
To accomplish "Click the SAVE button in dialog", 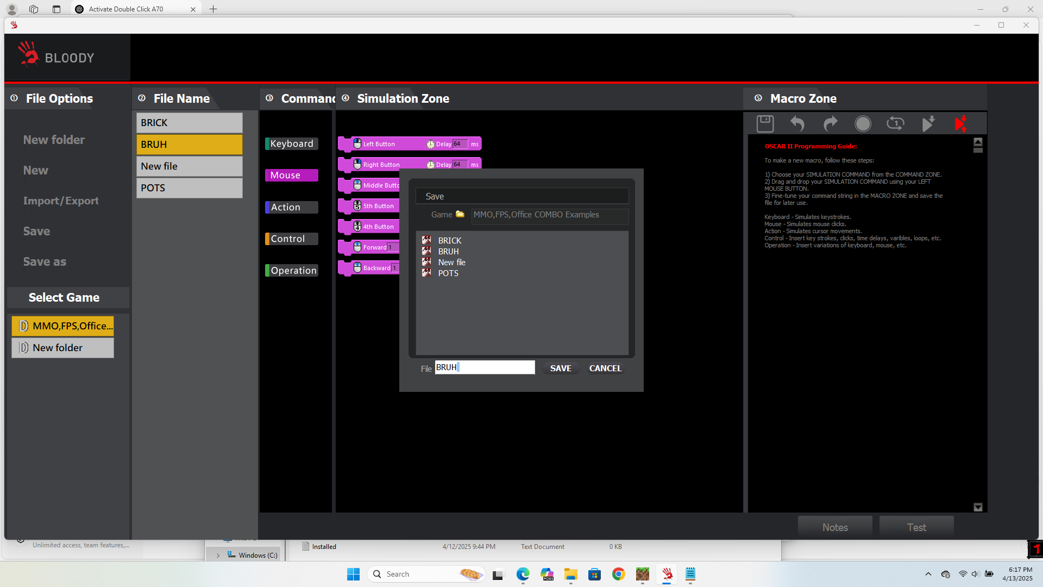I will (x=561, y=368).
